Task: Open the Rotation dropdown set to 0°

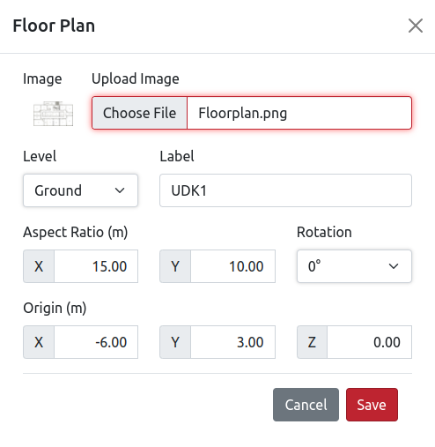Action: point(354,266)
